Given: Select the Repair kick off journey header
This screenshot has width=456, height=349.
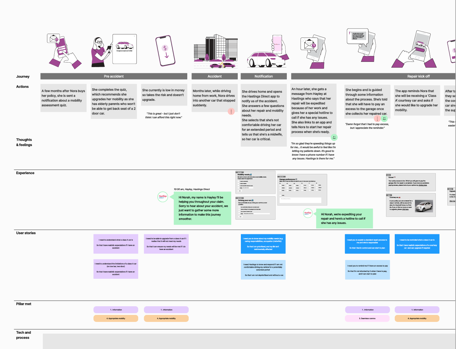Looking at the screenshot, I should pos(374,76).
